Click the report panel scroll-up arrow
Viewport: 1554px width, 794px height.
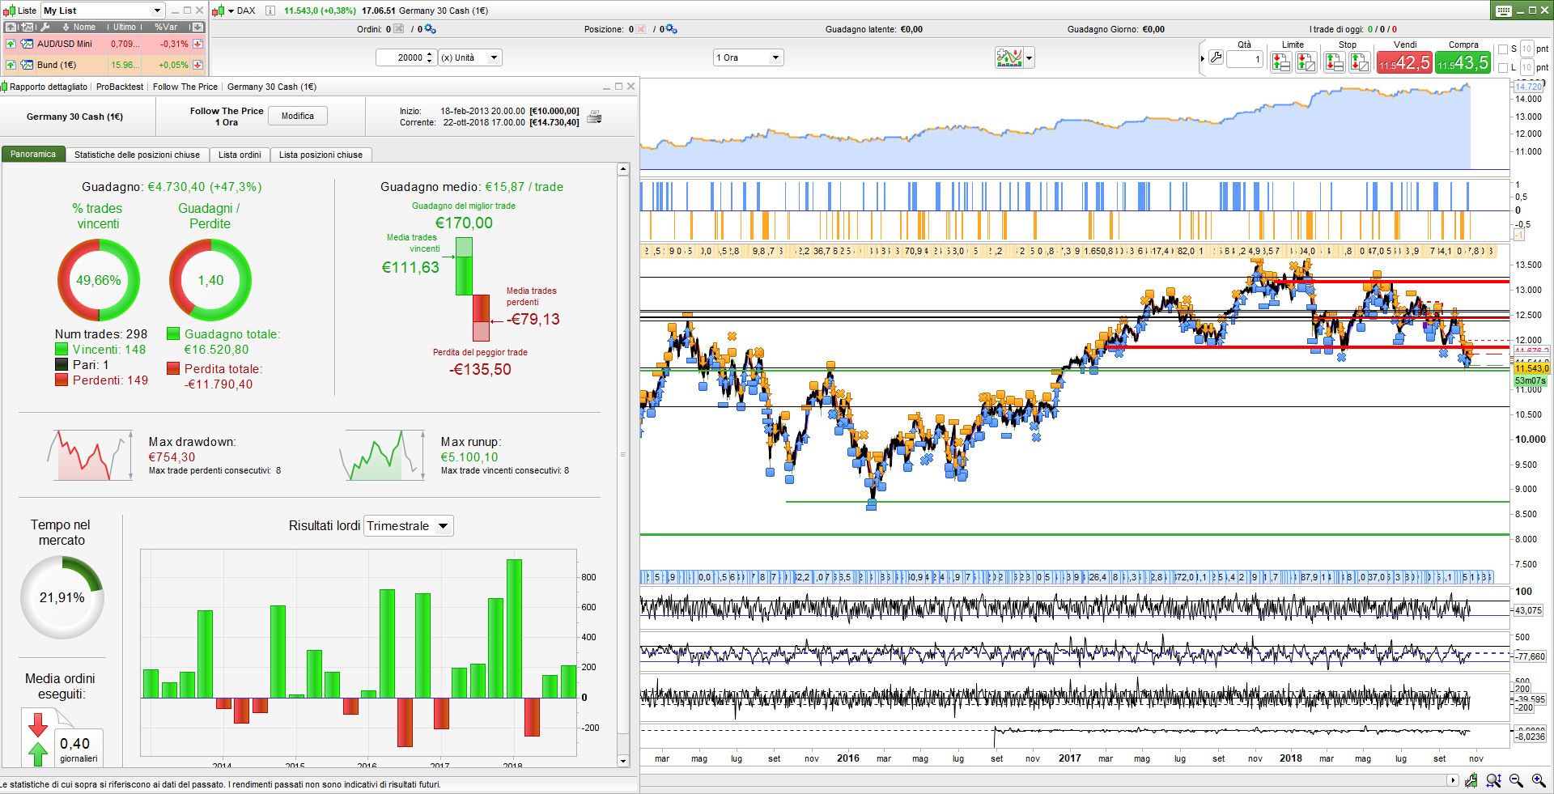pyautogui.click(x=622, y=169)
